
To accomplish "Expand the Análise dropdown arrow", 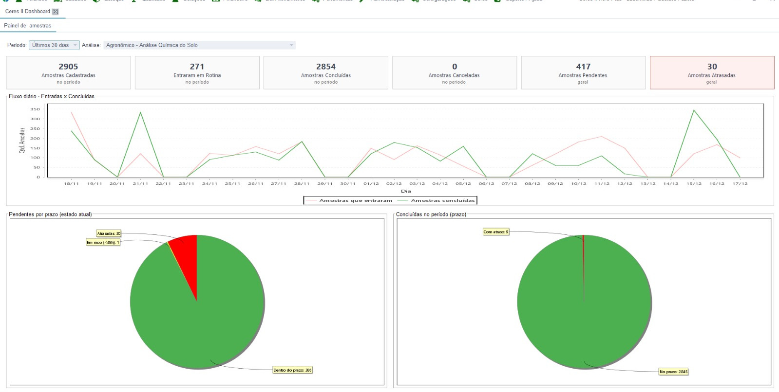I will coord(291,45).
